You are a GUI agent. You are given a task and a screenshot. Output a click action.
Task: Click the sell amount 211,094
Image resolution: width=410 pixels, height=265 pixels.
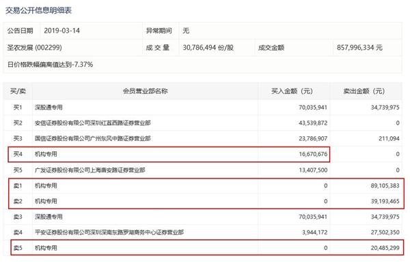point(389,138)
